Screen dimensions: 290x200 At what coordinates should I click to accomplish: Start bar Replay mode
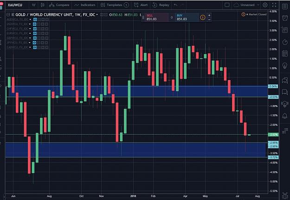click(x=161, y=5)
